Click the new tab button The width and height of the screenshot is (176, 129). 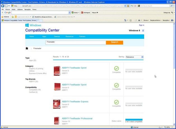pos(41,21)
